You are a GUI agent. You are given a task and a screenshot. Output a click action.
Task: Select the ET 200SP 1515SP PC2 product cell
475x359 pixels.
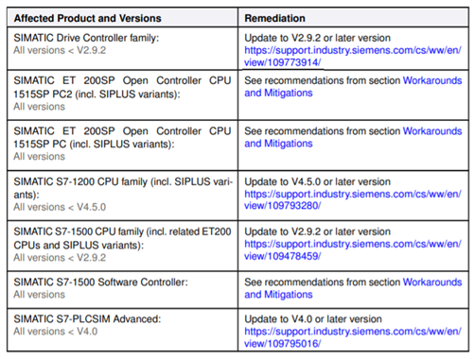pos(122,94)
